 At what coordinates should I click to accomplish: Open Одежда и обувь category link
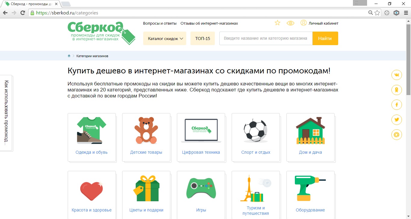click(x=91, y=152)
